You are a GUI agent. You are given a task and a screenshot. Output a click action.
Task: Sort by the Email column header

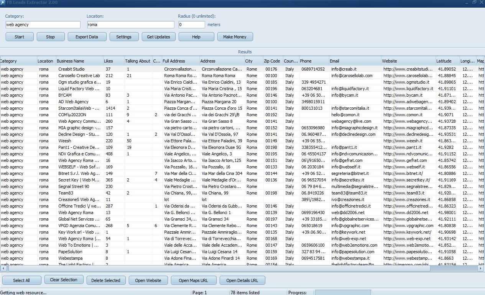tap(355, 61)
